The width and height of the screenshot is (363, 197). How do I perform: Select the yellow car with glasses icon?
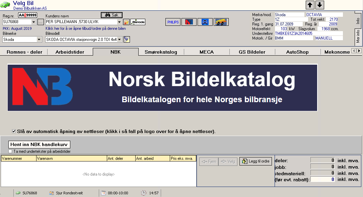pos(221,22)
